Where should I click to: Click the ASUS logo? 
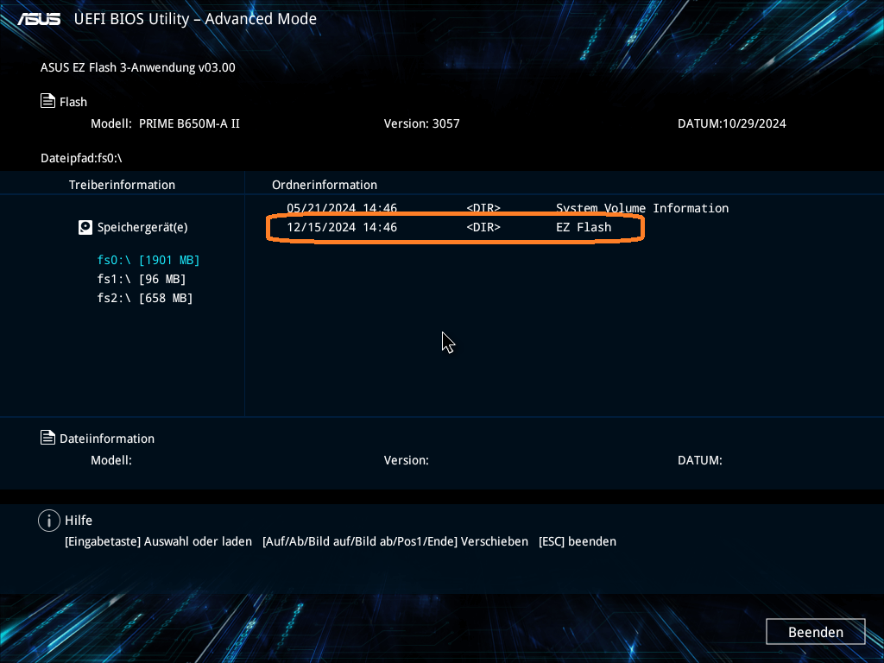38,19
